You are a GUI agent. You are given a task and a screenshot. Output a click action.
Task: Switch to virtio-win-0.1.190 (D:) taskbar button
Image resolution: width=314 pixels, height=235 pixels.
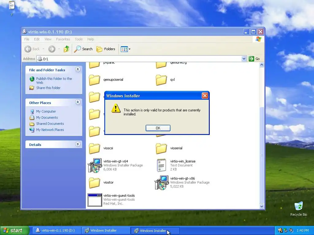click(x=57, y=231)
